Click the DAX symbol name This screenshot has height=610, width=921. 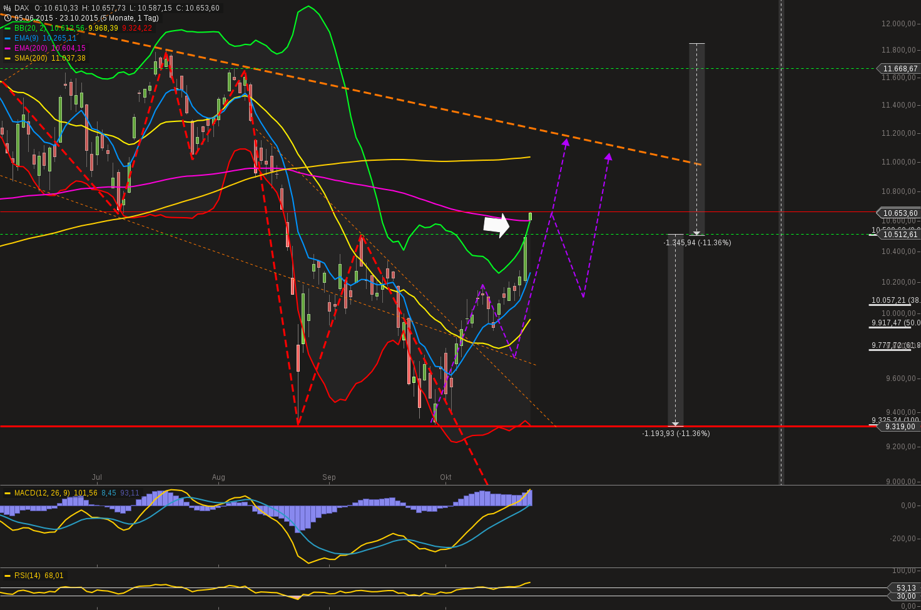pos(22,8)
